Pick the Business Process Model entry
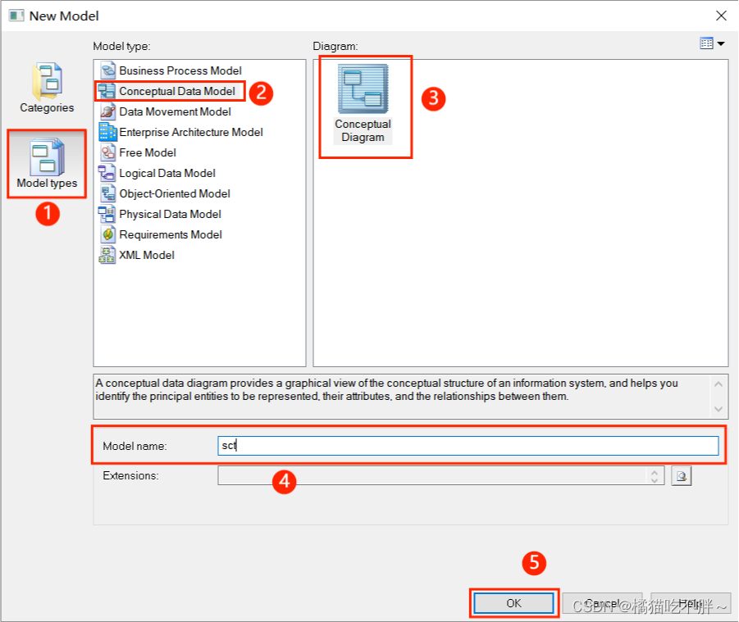Viewport: 739px width, 622px height. click(x=180, y=70)
